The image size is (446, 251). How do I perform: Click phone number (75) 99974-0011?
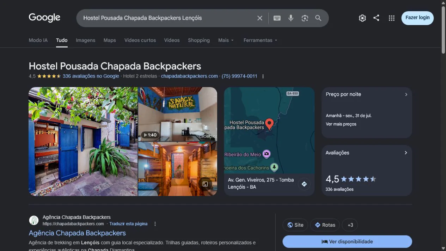coord(239,76)
